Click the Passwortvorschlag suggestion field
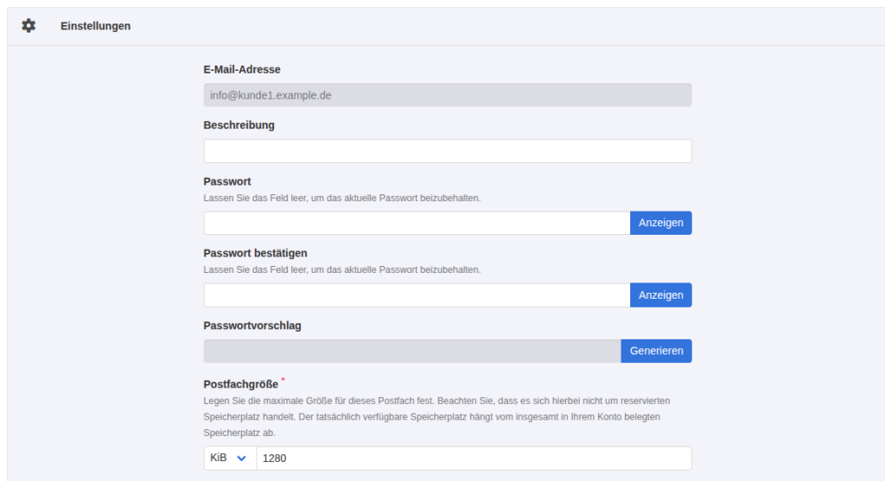This screenshot has height=481, width=885. click(x=412, y=351)
